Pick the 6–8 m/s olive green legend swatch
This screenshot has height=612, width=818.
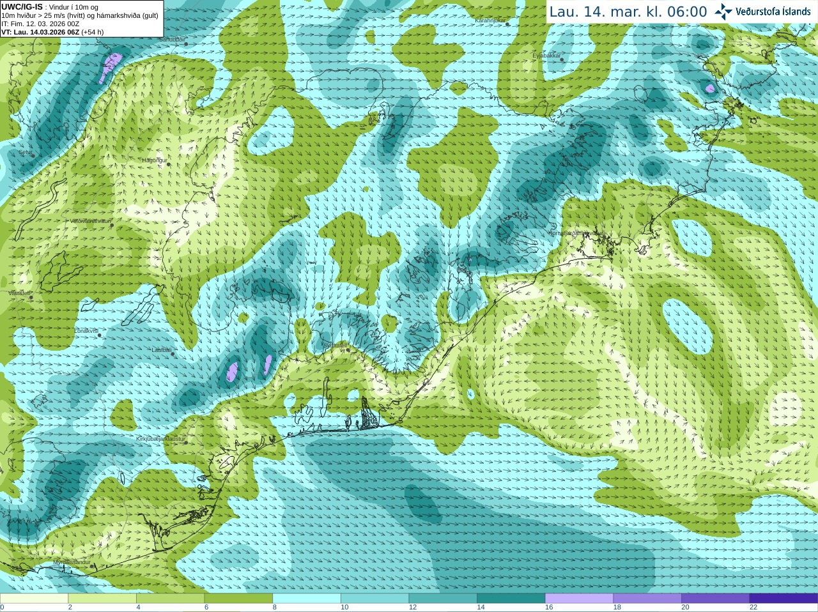coord(238,598)
